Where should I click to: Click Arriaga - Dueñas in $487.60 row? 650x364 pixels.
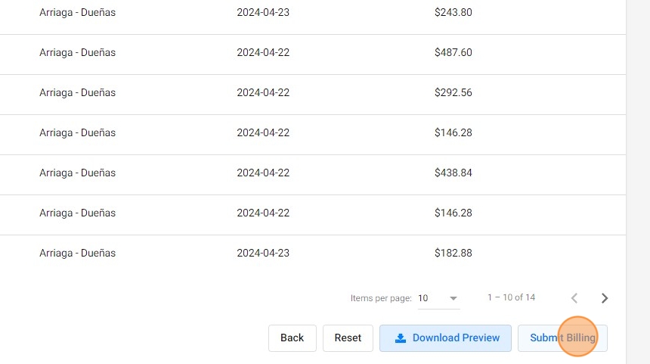pos(78,53)
